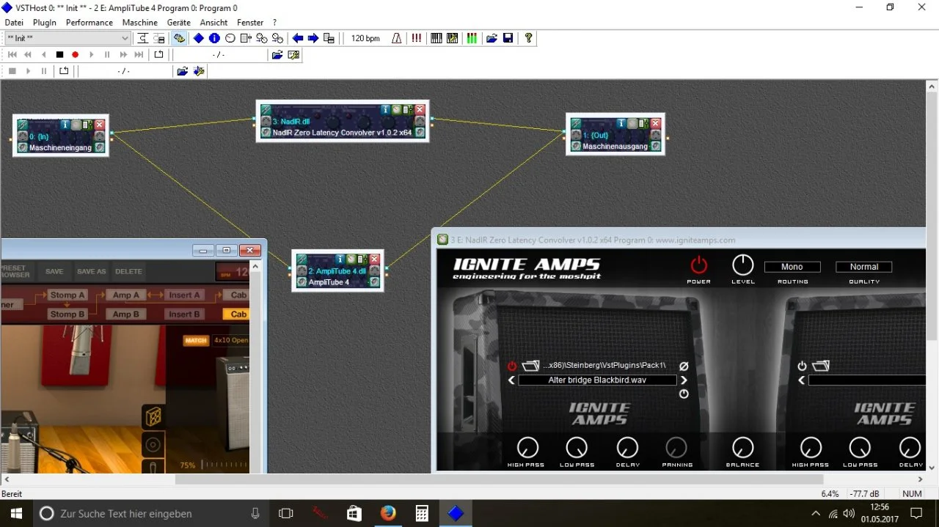
Task: Click the blue left arrow previous icon
Action: [x=298, y=38]
